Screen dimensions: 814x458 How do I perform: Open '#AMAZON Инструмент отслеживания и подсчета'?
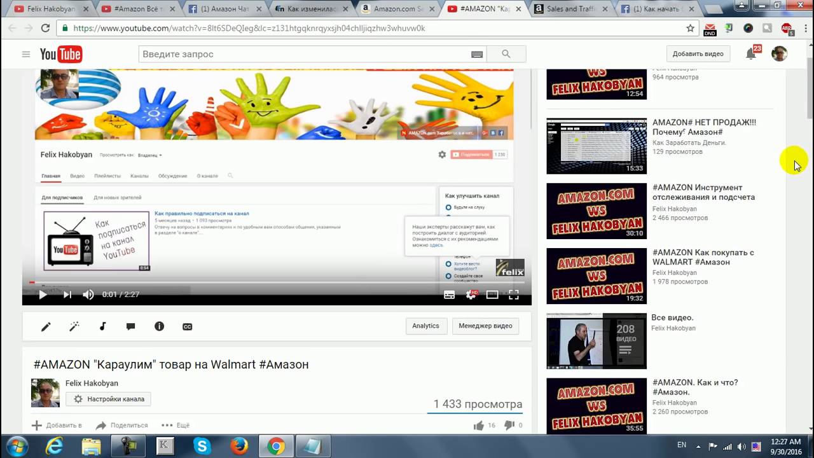tap(703, 192)
